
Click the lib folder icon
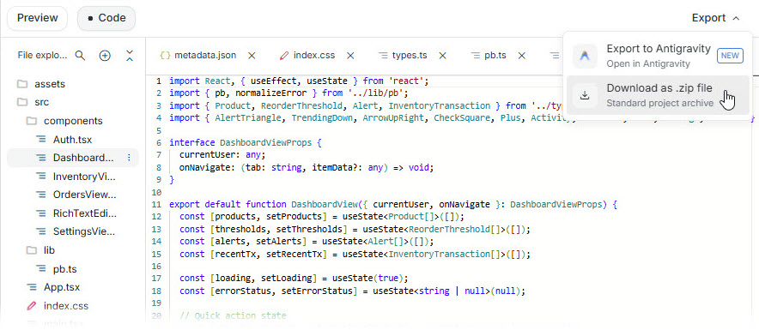32,250
